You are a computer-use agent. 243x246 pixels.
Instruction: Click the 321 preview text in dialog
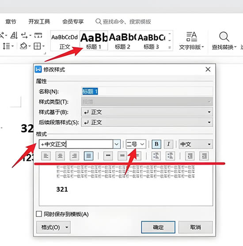click(62, 189)
